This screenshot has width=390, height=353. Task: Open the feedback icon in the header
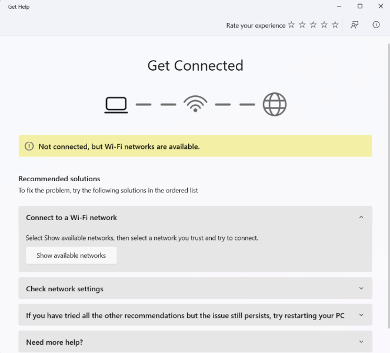pyautogui.click(x=355, y=25)
